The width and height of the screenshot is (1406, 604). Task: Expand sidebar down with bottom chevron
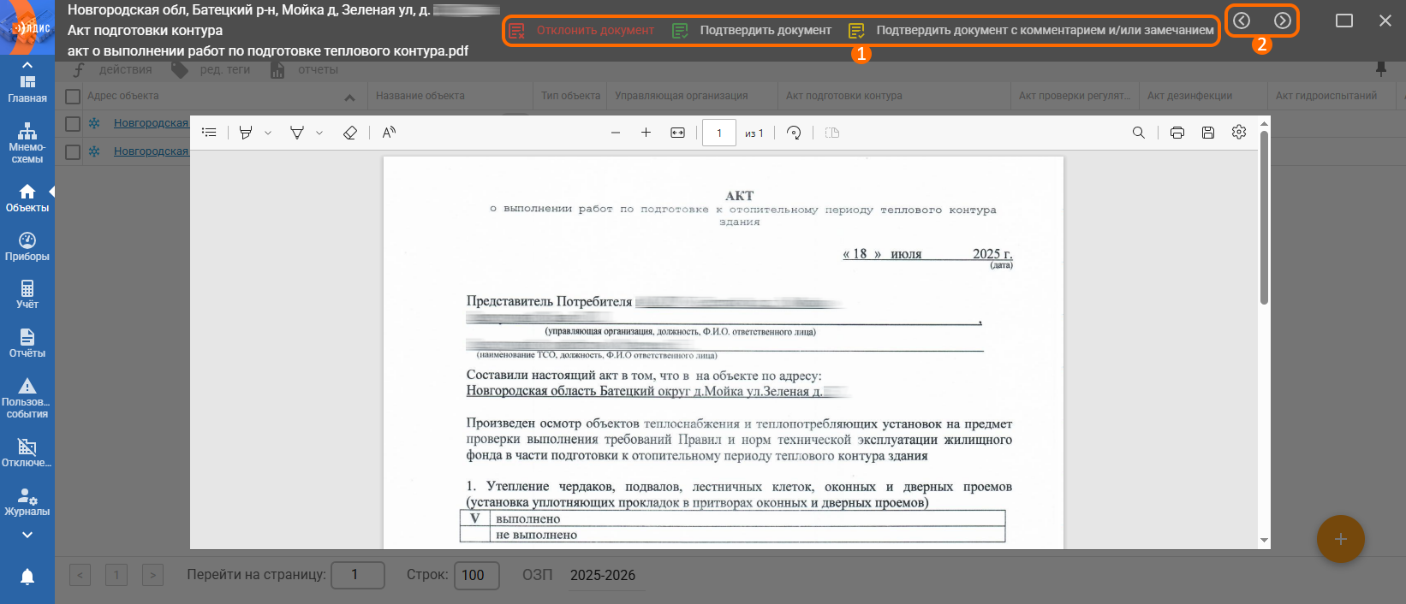[27, 535]
